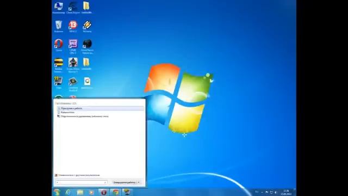Open the purple chip-shaped desktop shortcut

(73, 46)
